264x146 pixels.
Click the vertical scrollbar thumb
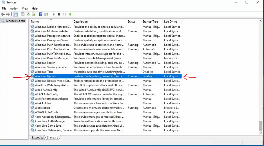[x=260, y=126]
